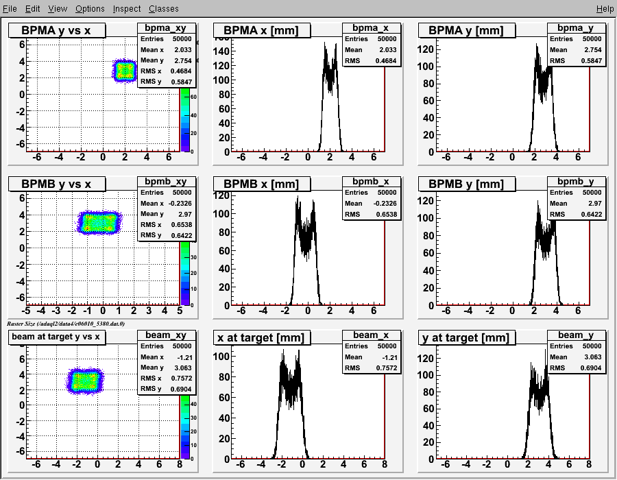Open the File menu

click(10, 9)
